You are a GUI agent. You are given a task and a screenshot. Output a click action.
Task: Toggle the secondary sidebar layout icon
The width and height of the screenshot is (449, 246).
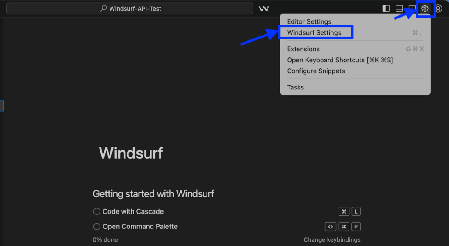click(x=412, y=8)
